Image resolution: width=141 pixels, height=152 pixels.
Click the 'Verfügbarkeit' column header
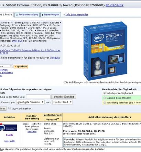click(53, 115)
